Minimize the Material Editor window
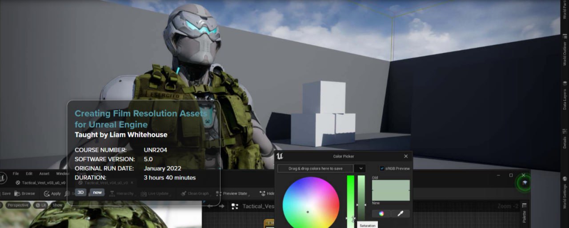569x228 pixels. [x=498, y=175]
